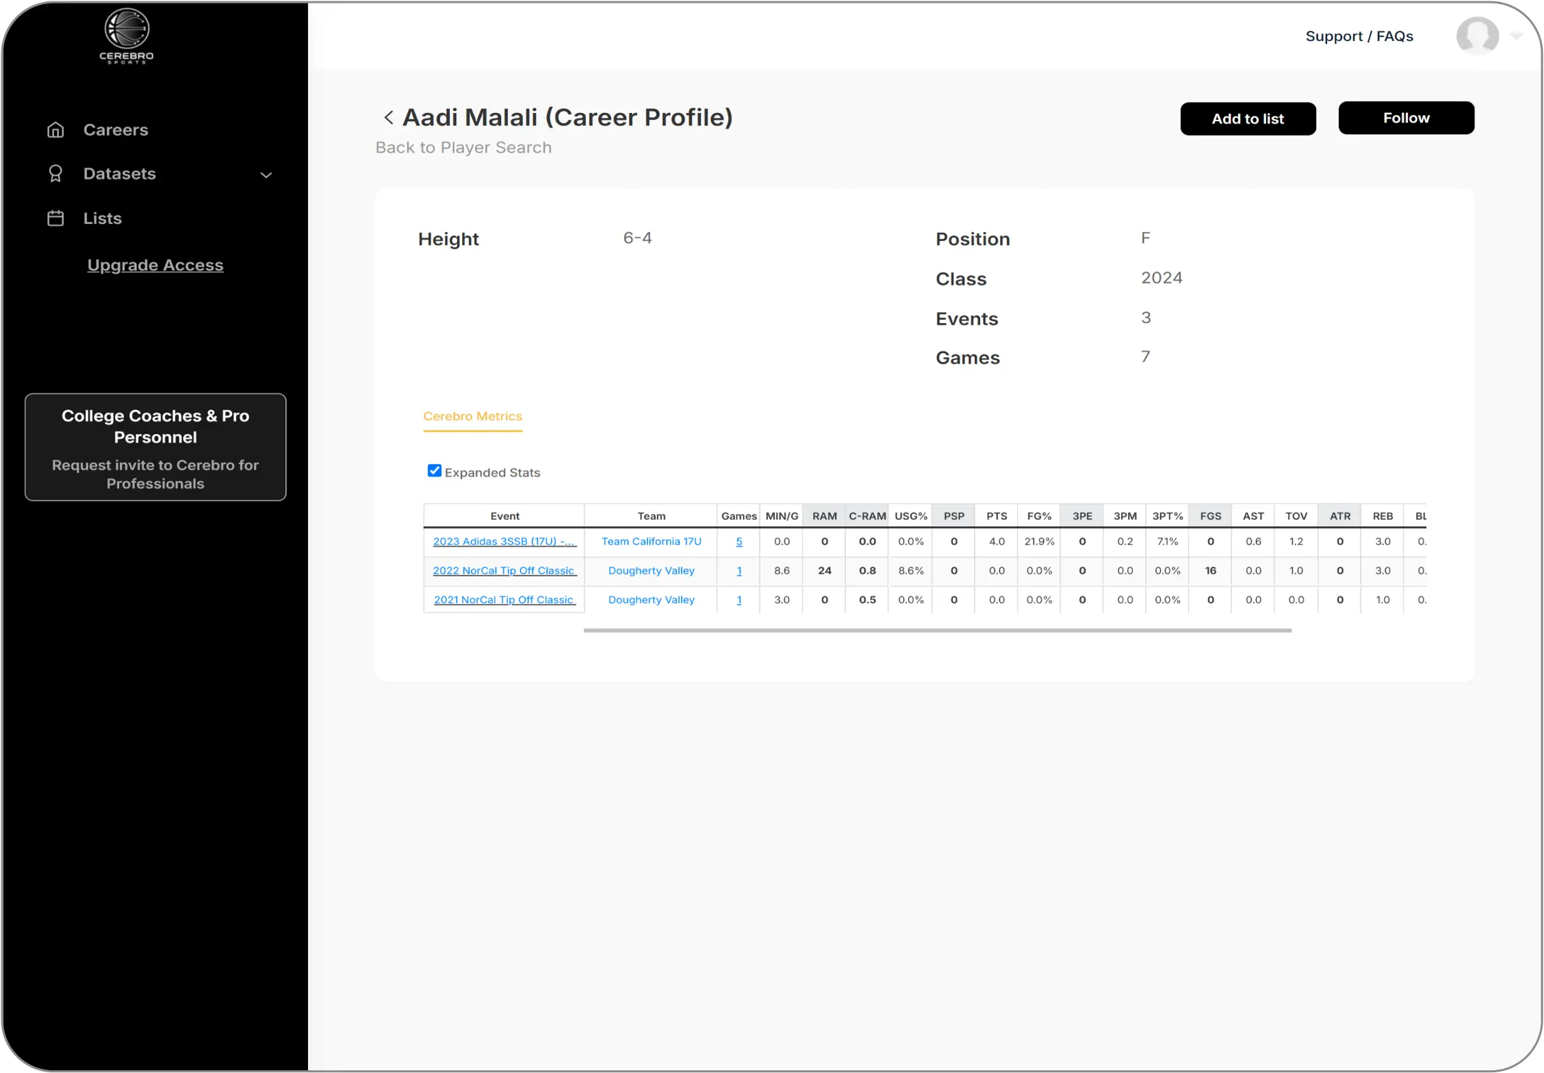
Task: Click the MIN/G column header
Action: [x=782, y=516]
